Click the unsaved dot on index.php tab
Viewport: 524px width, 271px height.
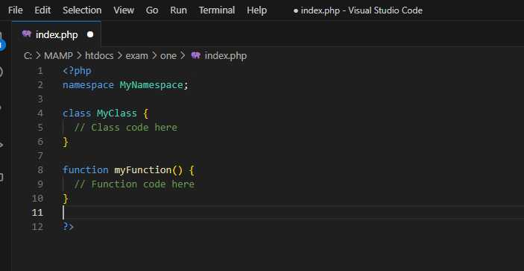[x=90, y=34]
